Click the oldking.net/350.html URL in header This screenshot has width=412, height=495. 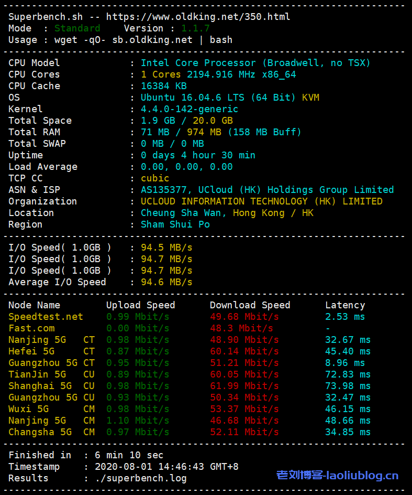[198, 17]
